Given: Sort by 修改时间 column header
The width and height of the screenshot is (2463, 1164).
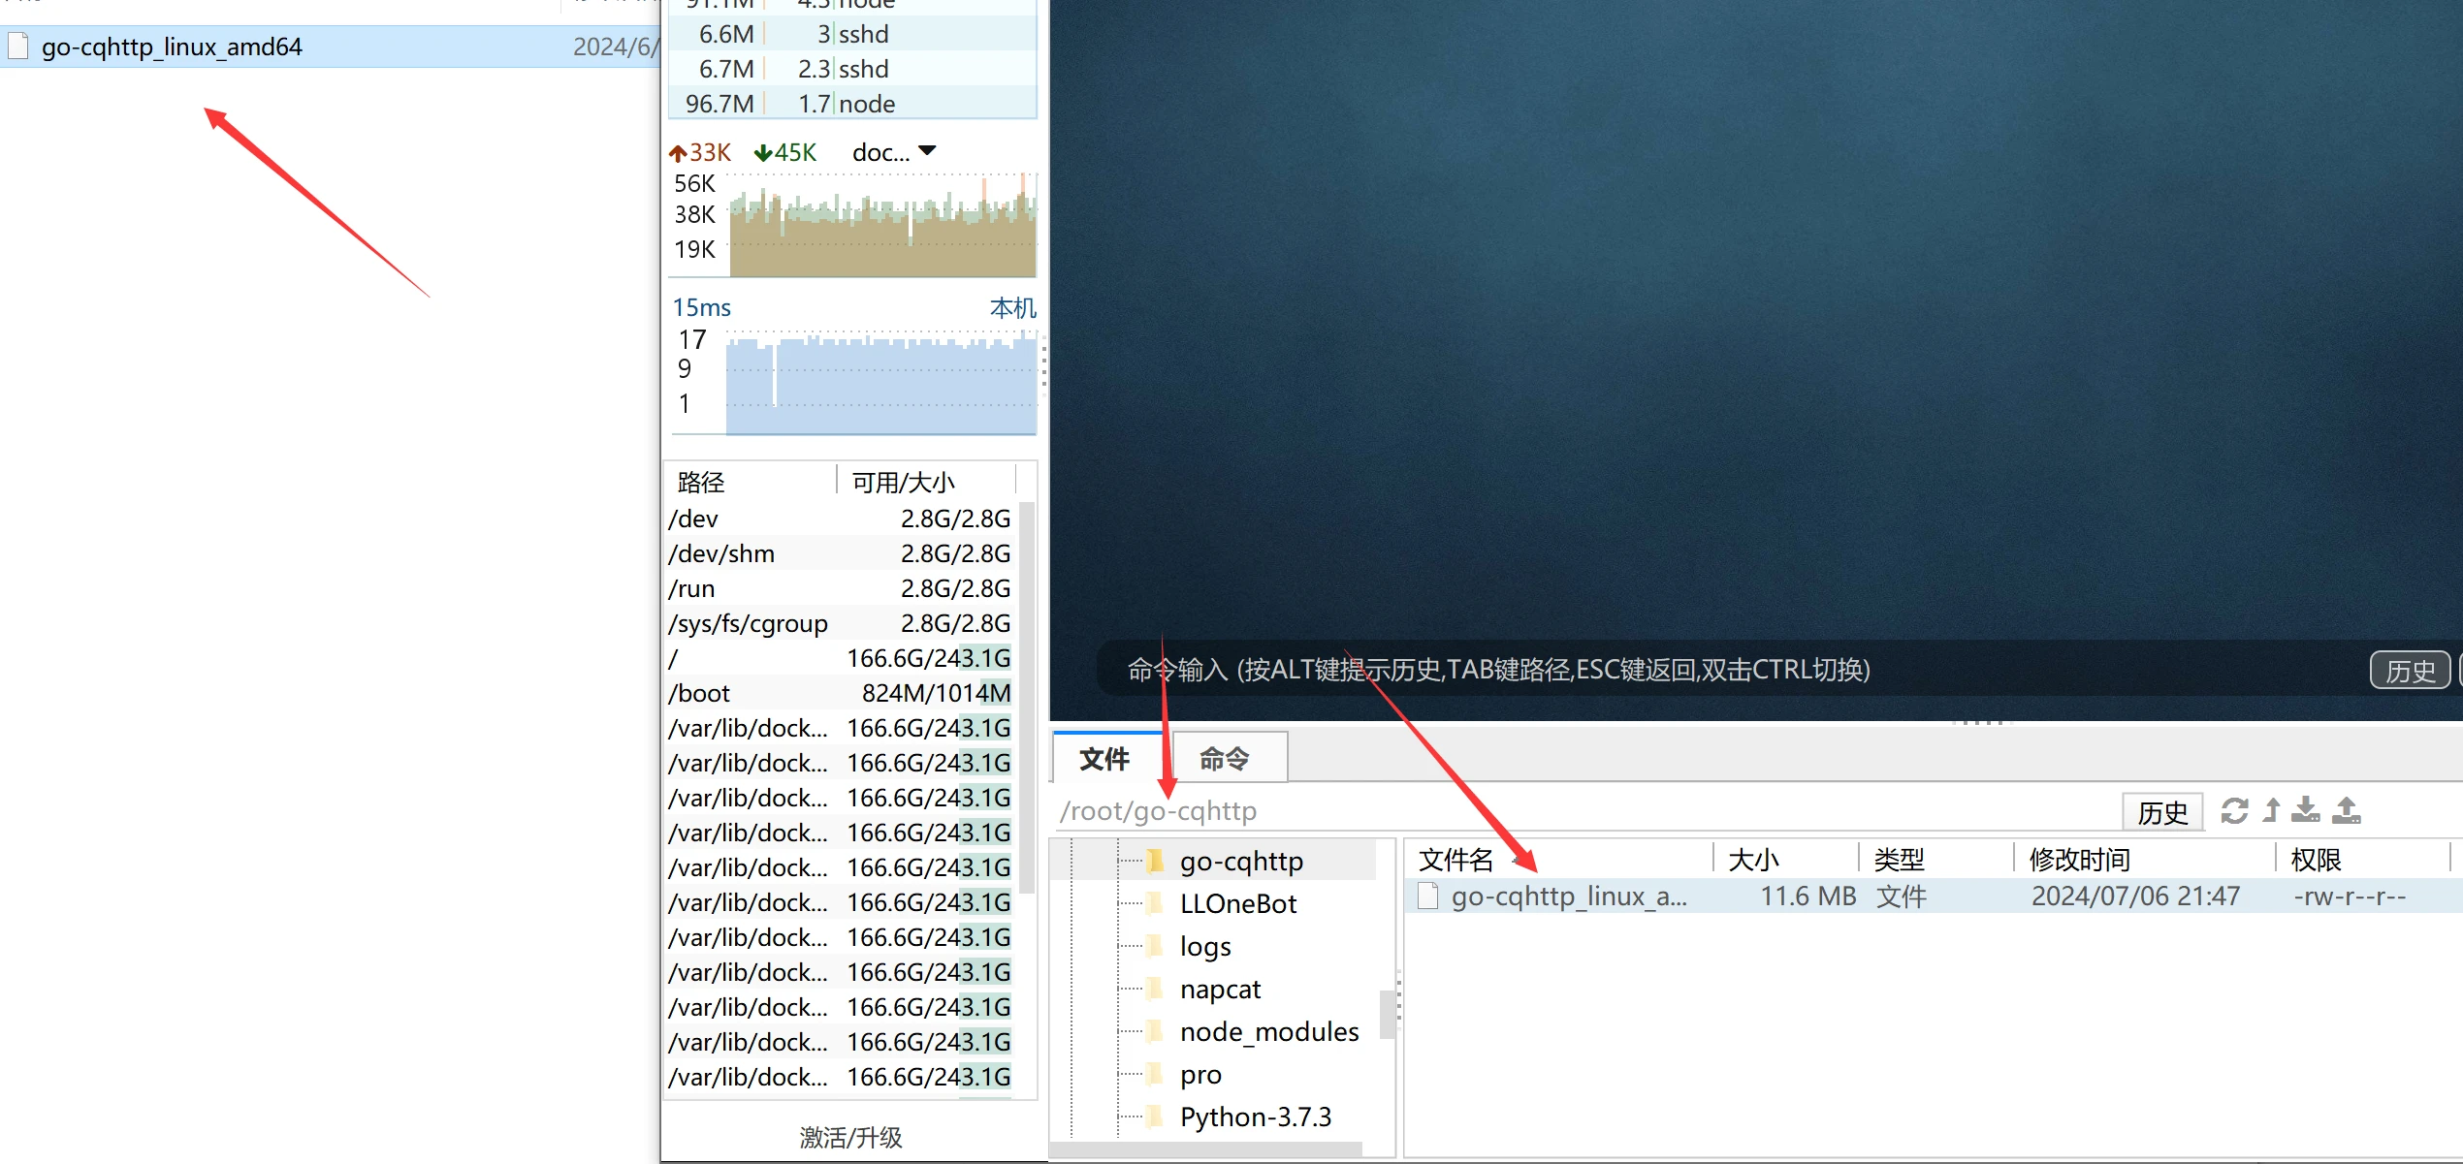Looking at the screenshot, I should point(2145,859).
